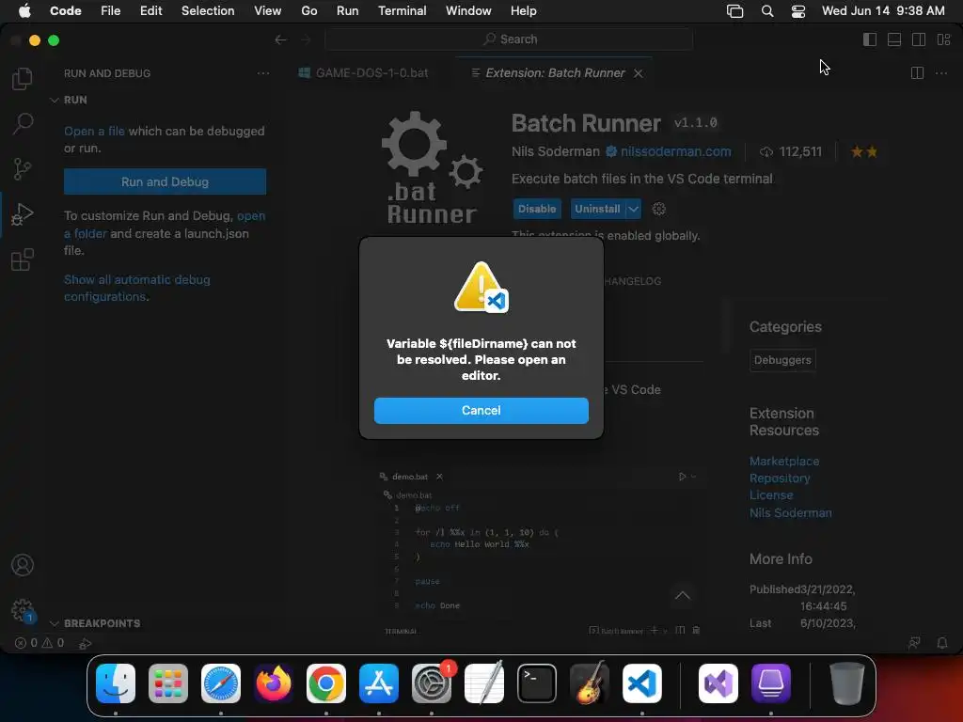Image resolution: width=963 pixels, height=722 pixels.
Task: Open the Accounts icon in activity bar
Action: coord(23,565)
